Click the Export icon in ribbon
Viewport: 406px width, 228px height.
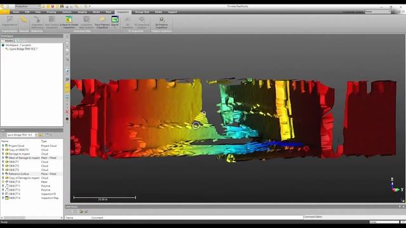(115, 19)
